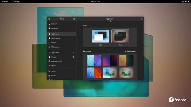Screen dimensions: 191x107
Task: Choose the blue and red striped wallpaper
Action: tap(94, 73)
